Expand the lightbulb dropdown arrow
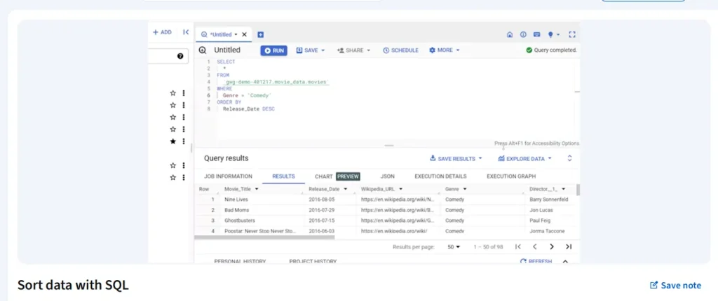Image resolution: width=718 pixels, height=301 pixels. [x=558, y=35]
